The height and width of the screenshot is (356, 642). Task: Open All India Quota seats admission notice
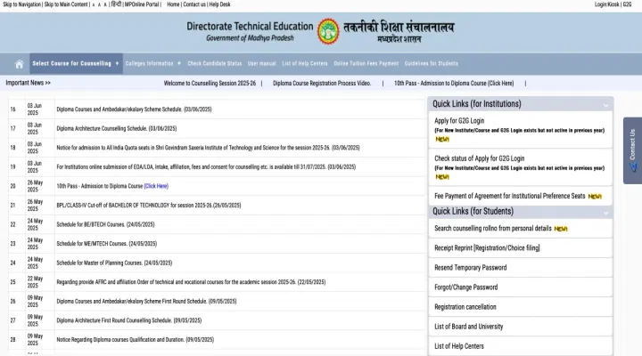click(208, 148)
